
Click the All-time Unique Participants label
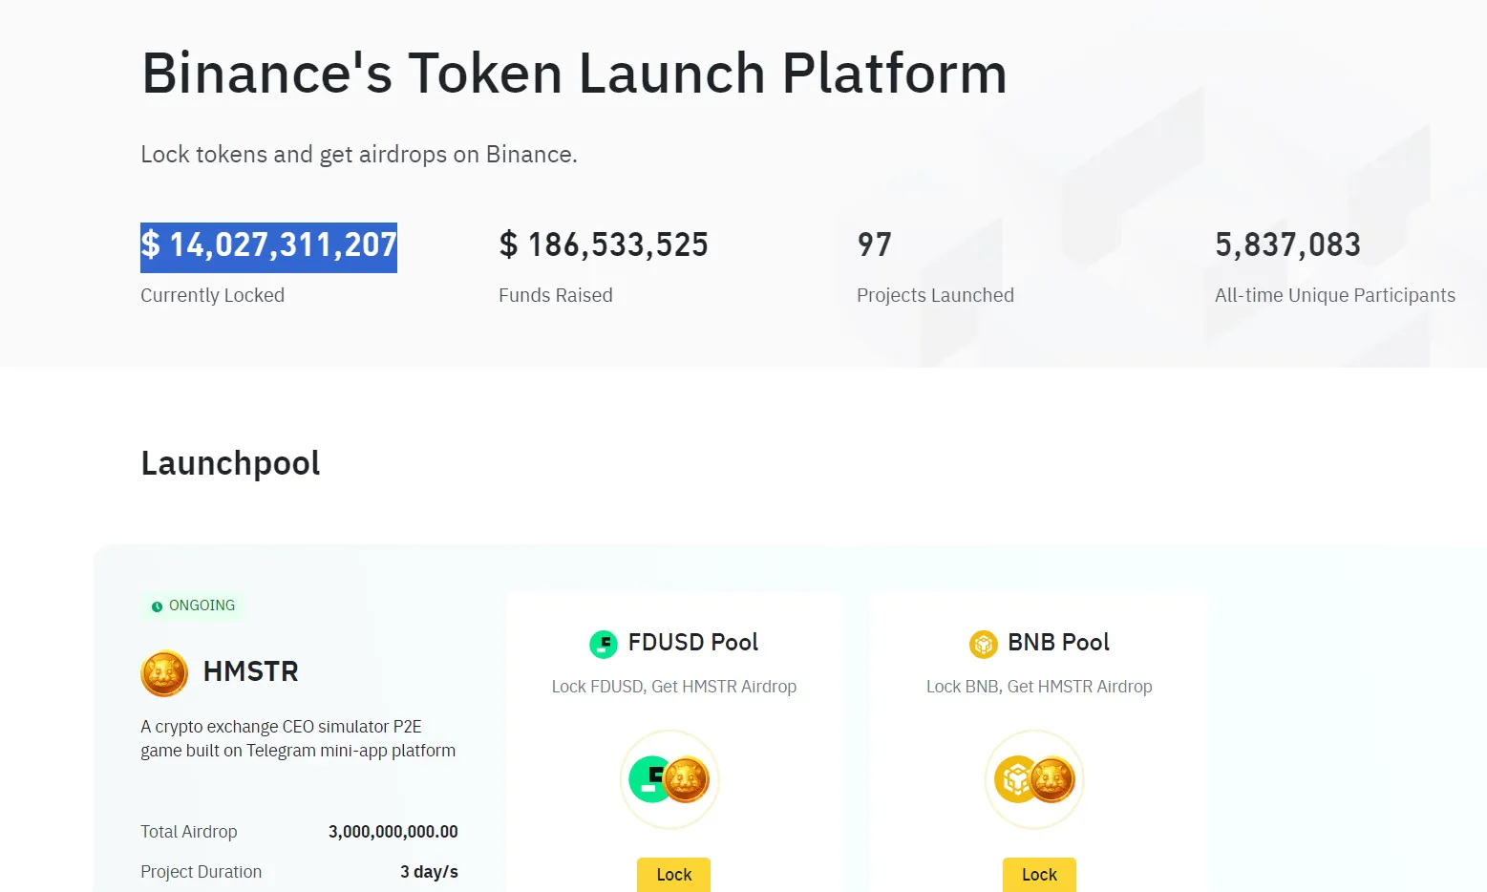1335,295
